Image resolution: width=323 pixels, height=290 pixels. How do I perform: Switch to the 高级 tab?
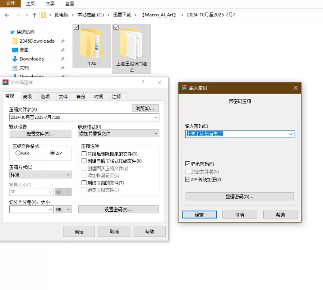click(x=27, y=96)
